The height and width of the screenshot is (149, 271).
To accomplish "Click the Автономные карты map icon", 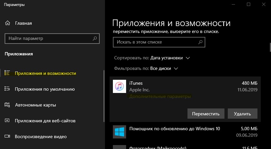I will pos(7,104).
